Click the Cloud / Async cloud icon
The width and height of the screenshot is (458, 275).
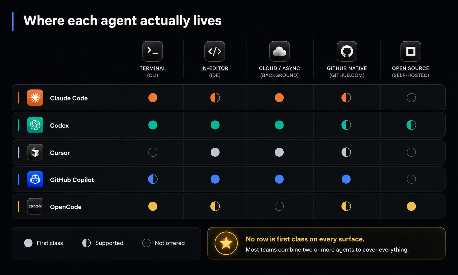pyautogui.click(x=279, y=51)
